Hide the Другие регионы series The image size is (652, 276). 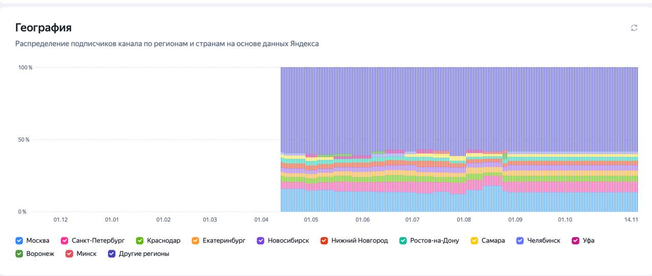tap(112, 254)
